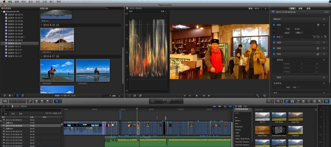This screenshot has height=147, width=331.
Task: Select the 角色 tab in timeline index
Action: coord(21,114)
